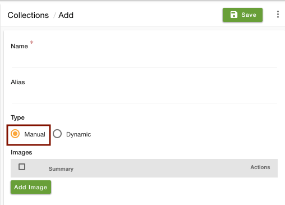The image size is (285, 205).
Task: Click the Add breadcrumb item
Action: point(66,15)
